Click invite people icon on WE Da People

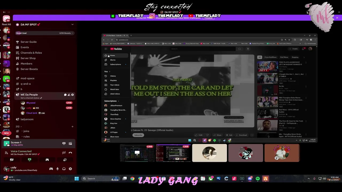[x=69, y=95]
